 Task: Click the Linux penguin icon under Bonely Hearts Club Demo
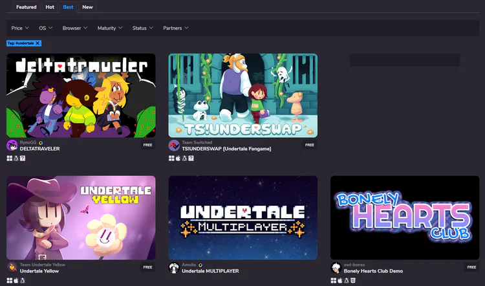pos(347,281)
